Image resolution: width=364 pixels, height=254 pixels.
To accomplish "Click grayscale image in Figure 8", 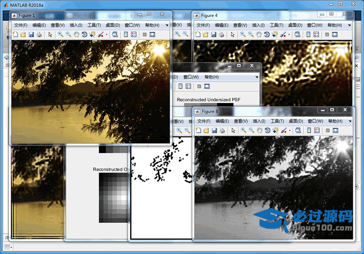I will tap(274, 188).
